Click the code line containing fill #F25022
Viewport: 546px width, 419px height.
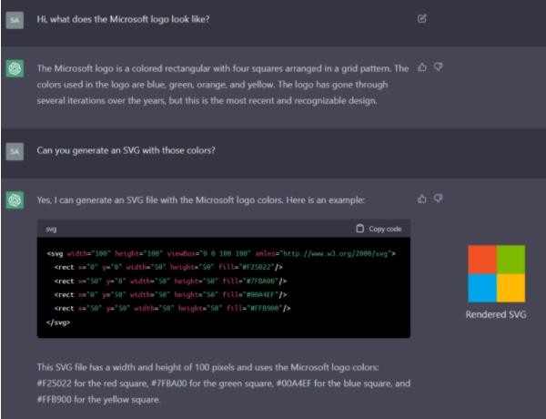tap(168, 267)
